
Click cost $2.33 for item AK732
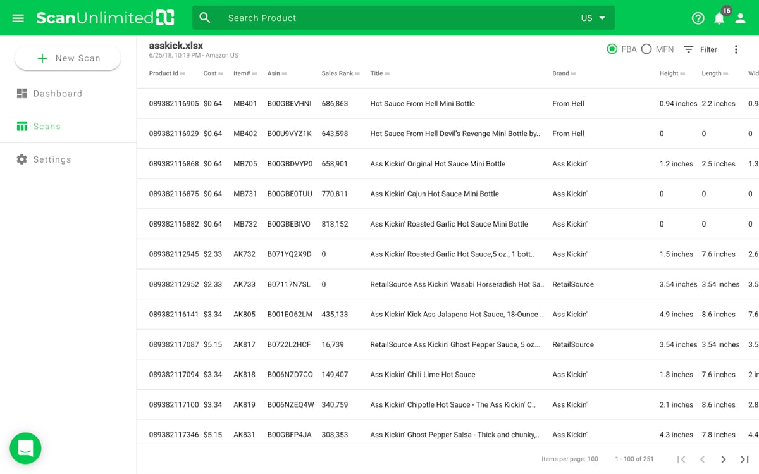tap(213, 254)
